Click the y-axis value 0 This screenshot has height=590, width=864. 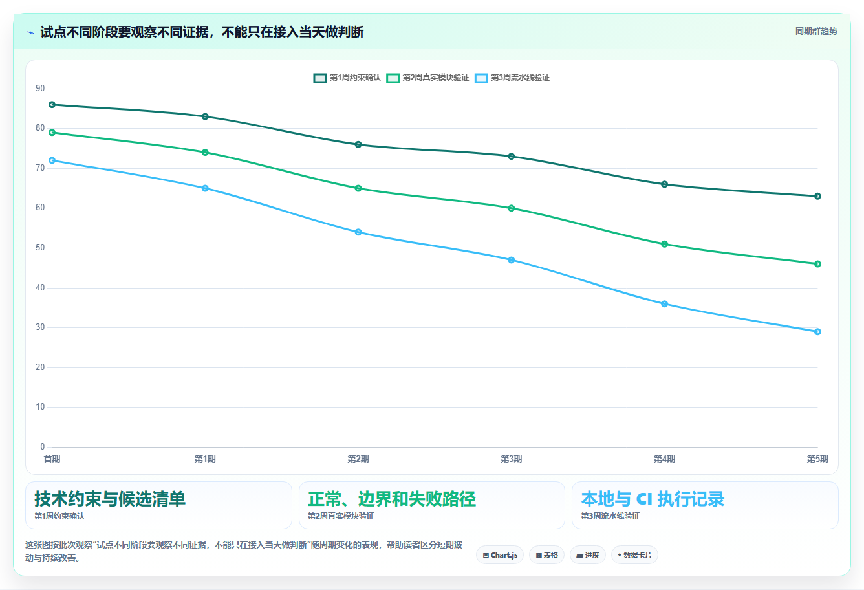43,446
